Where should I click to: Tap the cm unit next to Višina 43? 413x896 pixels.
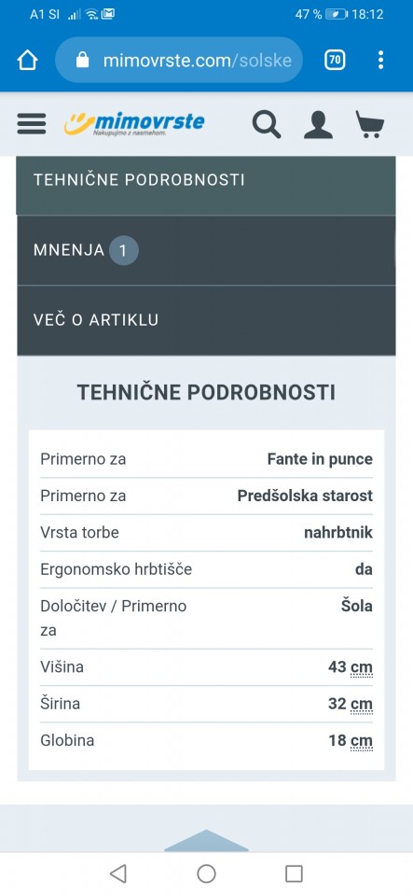(361, 667)
